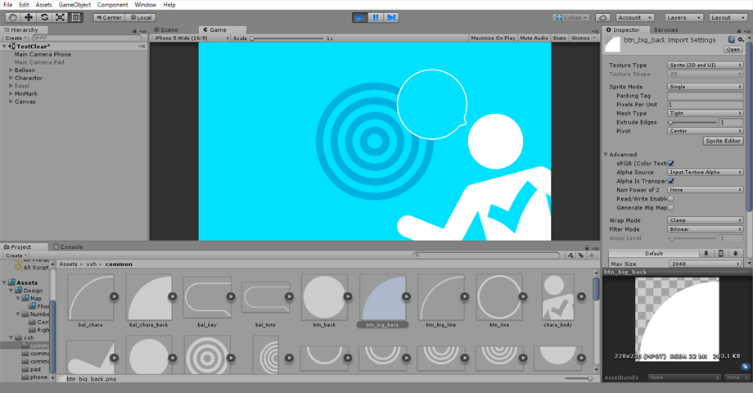Select the Scale tool
This screenshot has width=753, height=393.
coord(60,17)
